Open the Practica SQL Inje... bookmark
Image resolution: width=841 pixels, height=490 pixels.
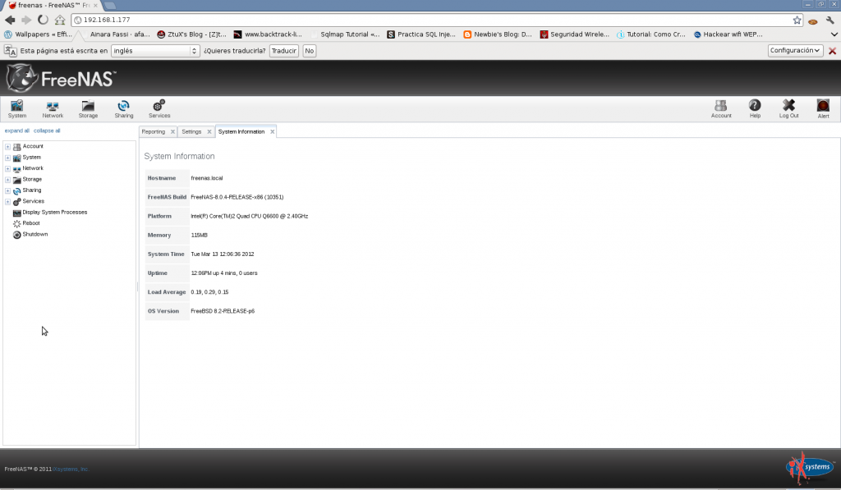pos(421,34)
